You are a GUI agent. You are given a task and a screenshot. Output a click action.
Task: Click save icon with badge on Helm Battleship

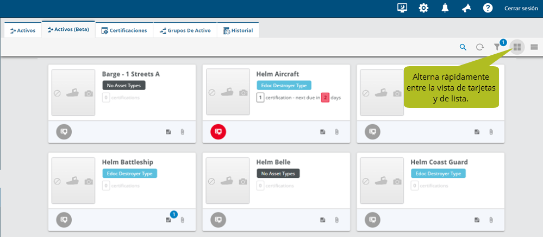pyautogui.click(x=168, y=220)
